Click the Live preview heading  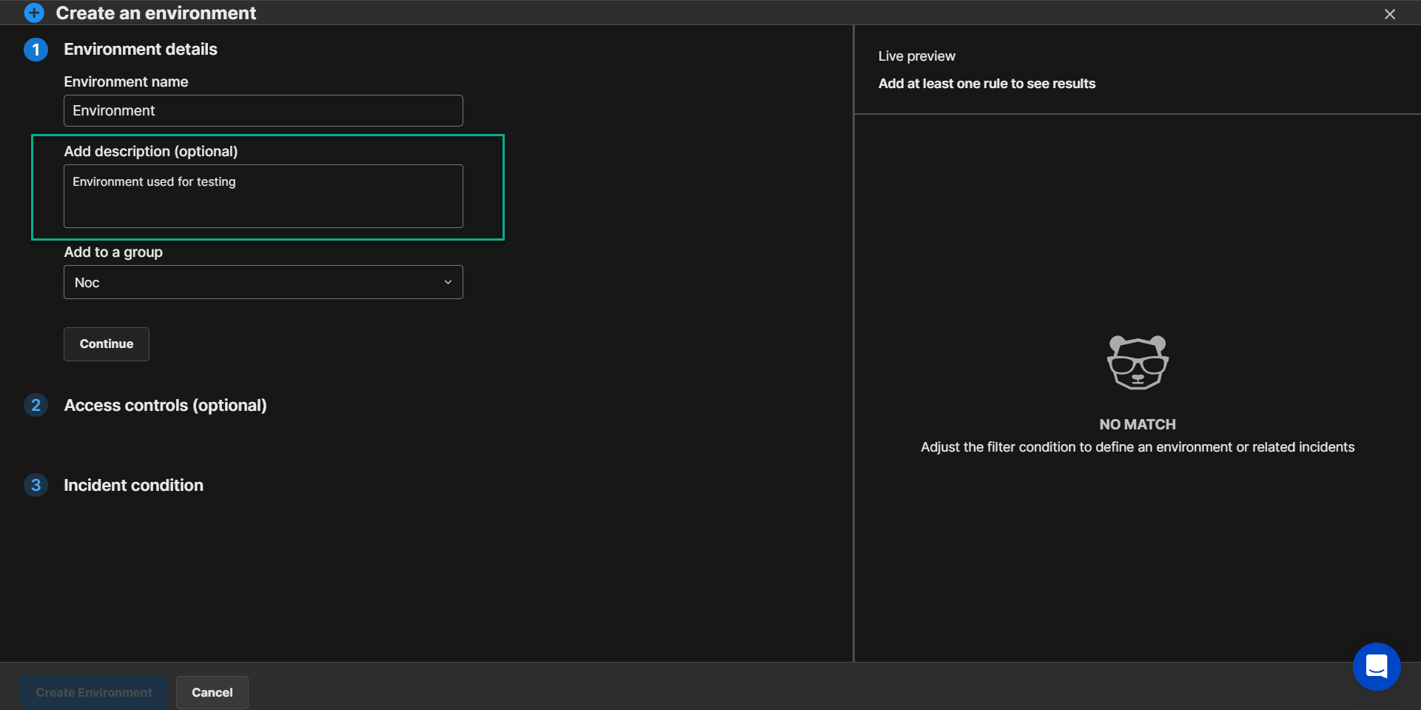(916, 56)
